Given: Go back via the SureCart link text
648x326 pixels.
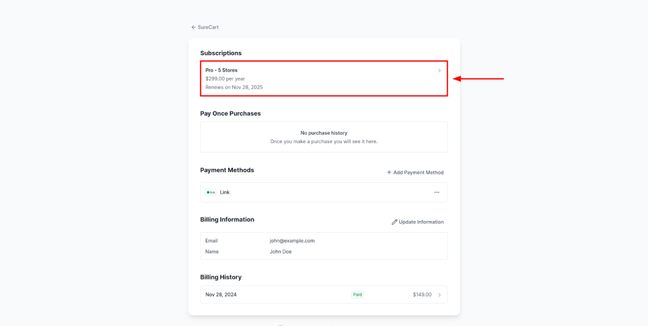Looking at the screenshot, I should point(208,27).
